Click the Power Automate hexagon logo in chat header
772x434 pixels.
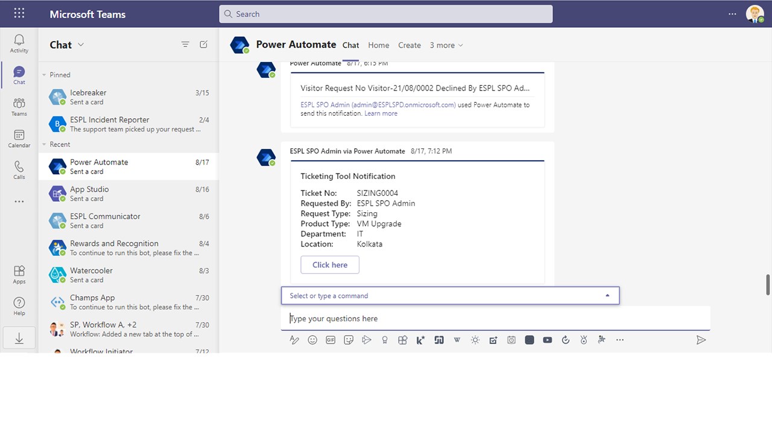(x=239, y=45)
